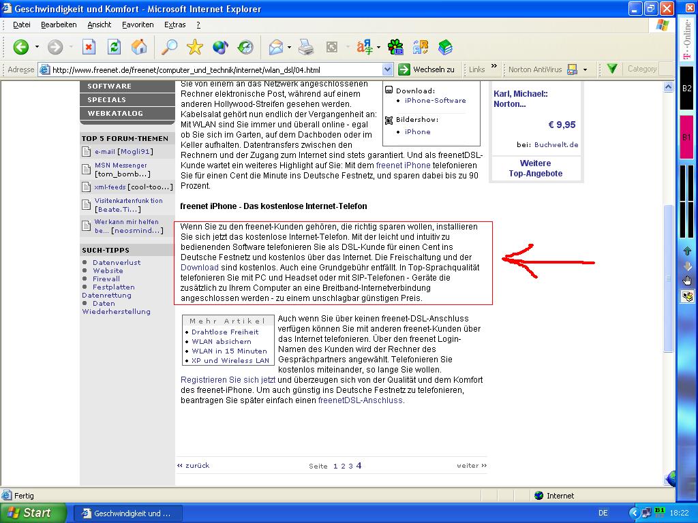The width and height of the screenshot is (698, 523).
Task: Open the stacked books research icon
Action: click(445, 47)
